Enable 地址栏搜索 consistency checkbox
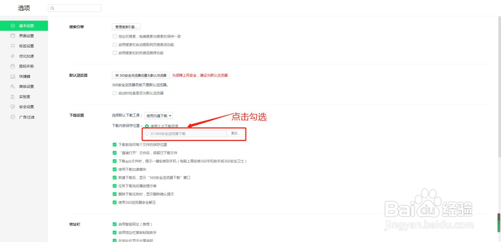 pos(115,36)
